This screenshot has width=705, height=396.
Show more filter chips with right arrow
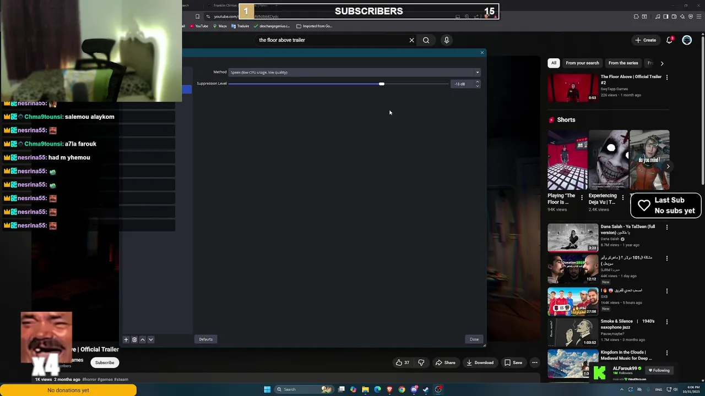pyautogui.click(x=662, y=63)
